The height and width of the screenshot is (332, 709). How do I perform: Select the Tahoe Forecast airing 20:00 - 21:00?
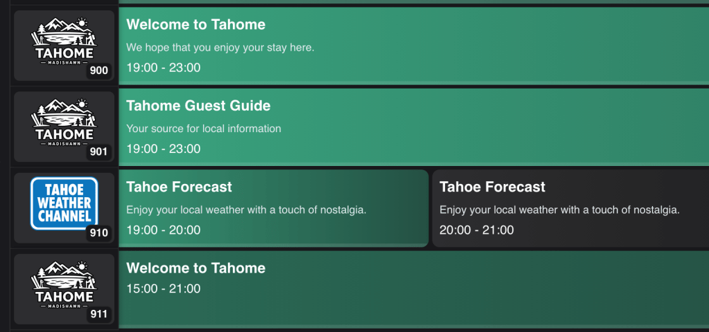[x=492, y=187]
